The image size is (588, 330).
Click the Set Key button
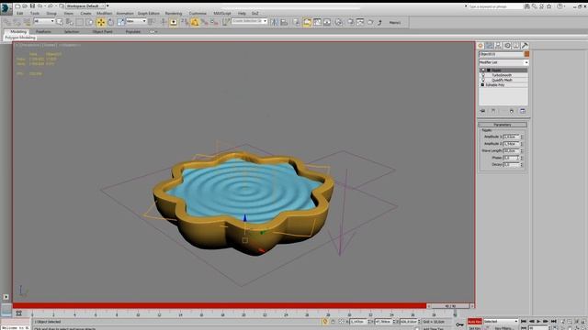(x=474, y=328)
